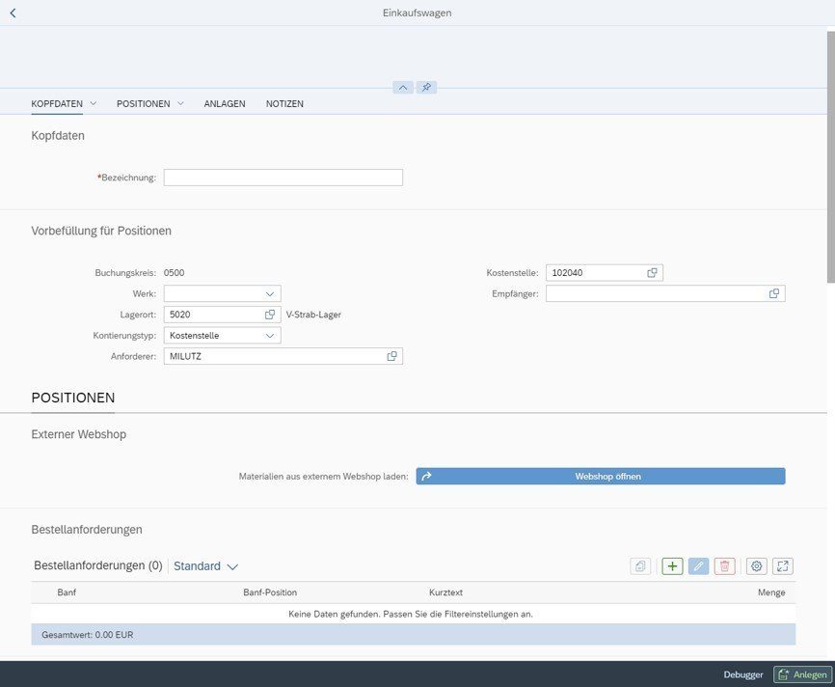Edit the selected Bestellanforderung line
The height and width of the screenshot is (687, 835).
tap(698, 565)
